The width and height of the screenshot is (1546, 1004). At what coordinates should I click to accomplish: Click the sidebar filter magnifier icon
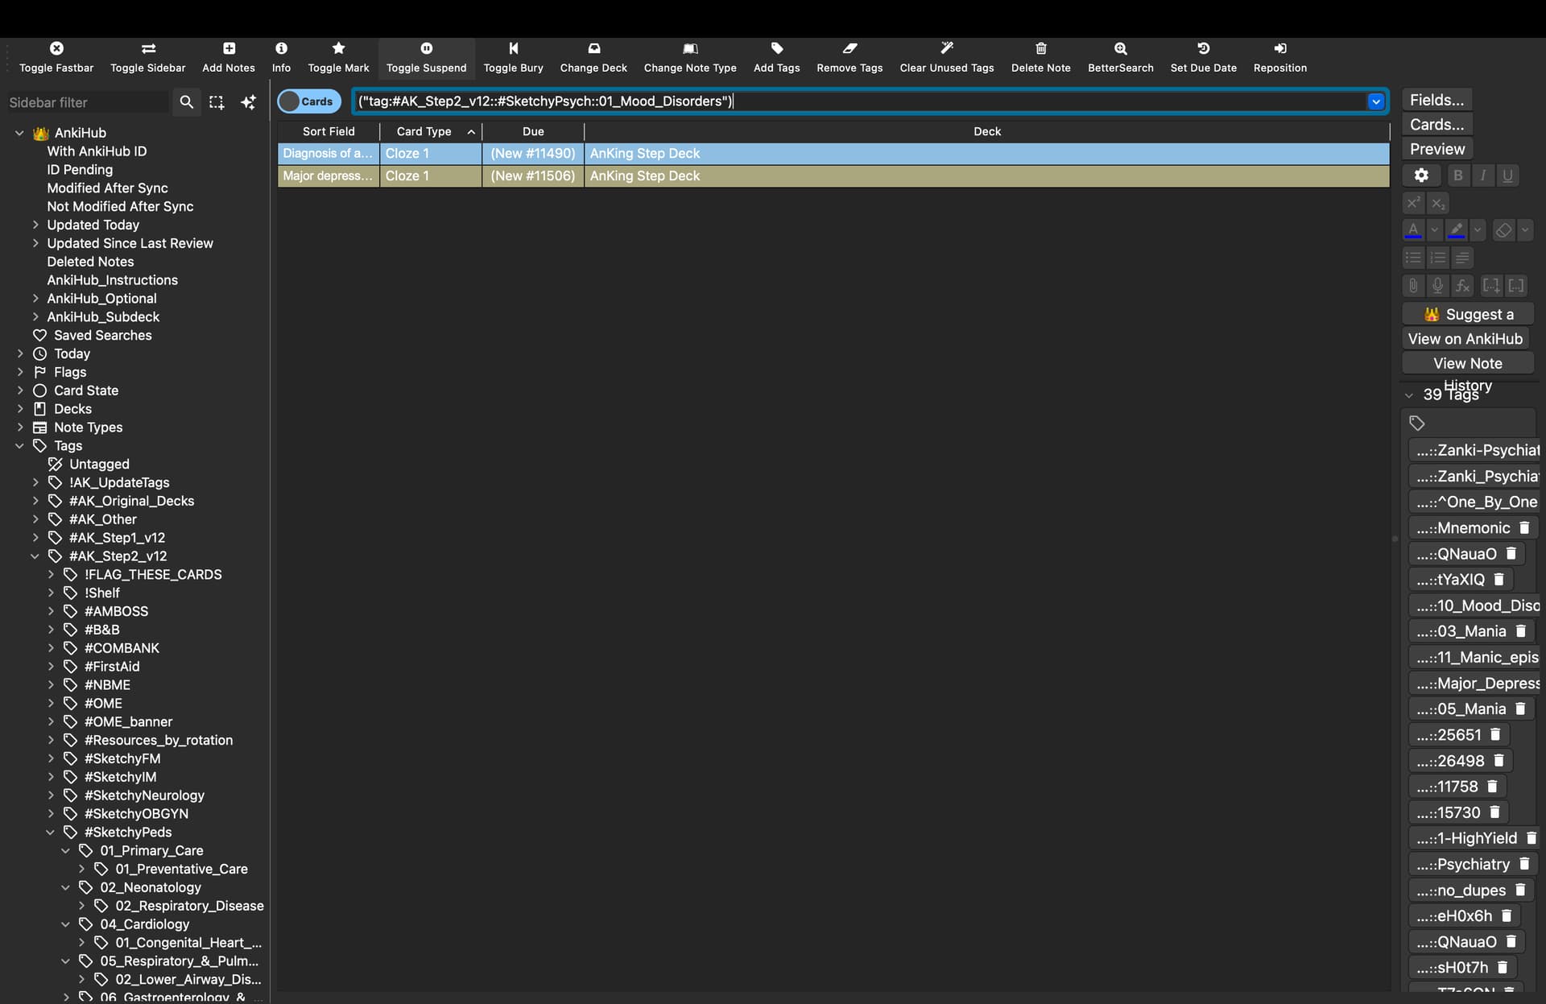pos(186,102)
